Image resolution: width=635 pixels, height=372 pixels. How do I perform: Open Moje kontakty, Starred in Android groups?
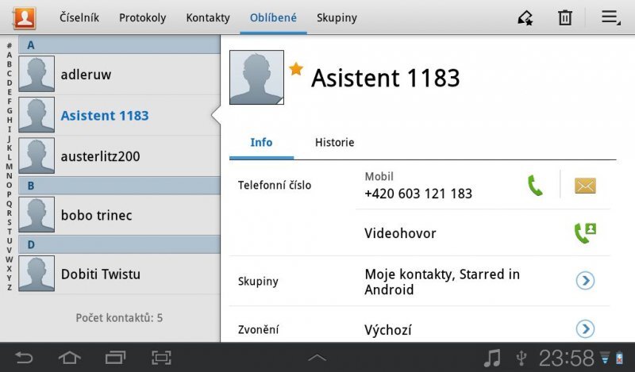(442, 282)
